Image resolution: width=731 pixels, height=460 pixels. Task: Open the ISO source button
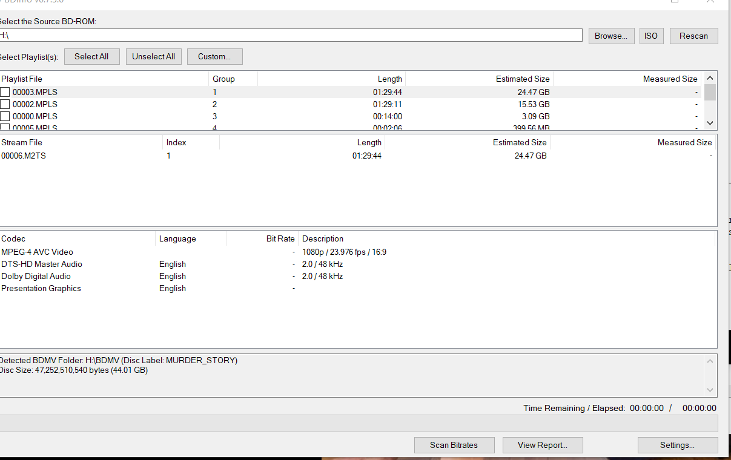(651, 36)
